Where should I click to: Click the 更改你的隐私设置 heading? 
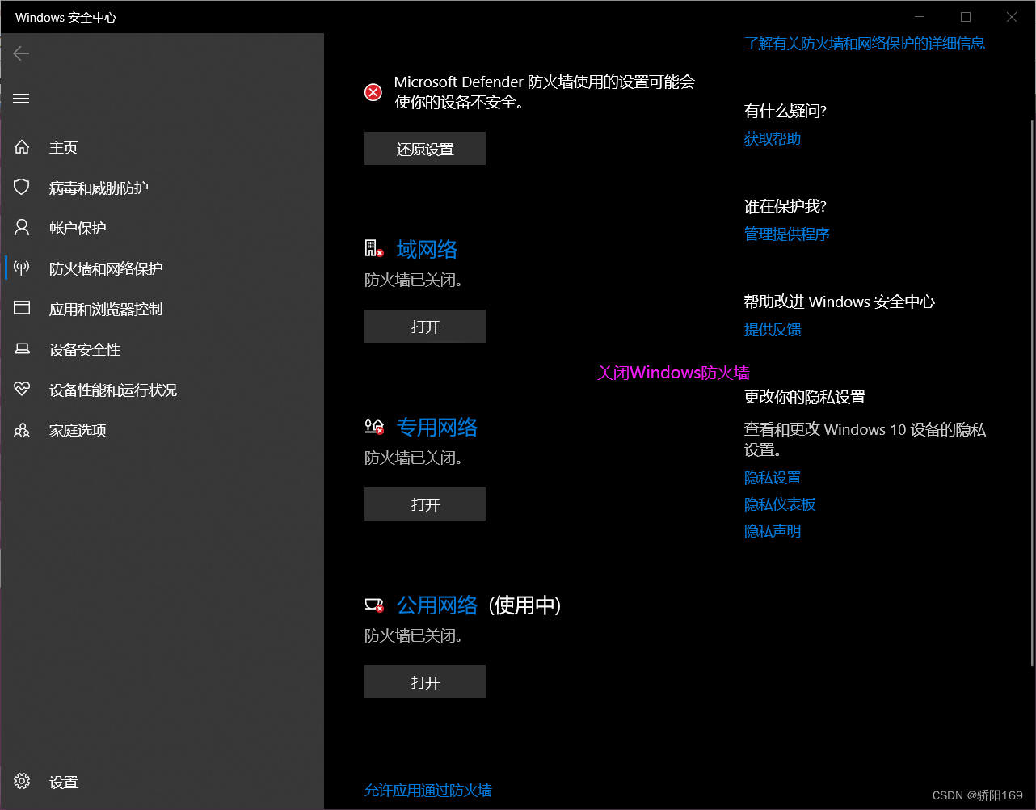(805, 397)
